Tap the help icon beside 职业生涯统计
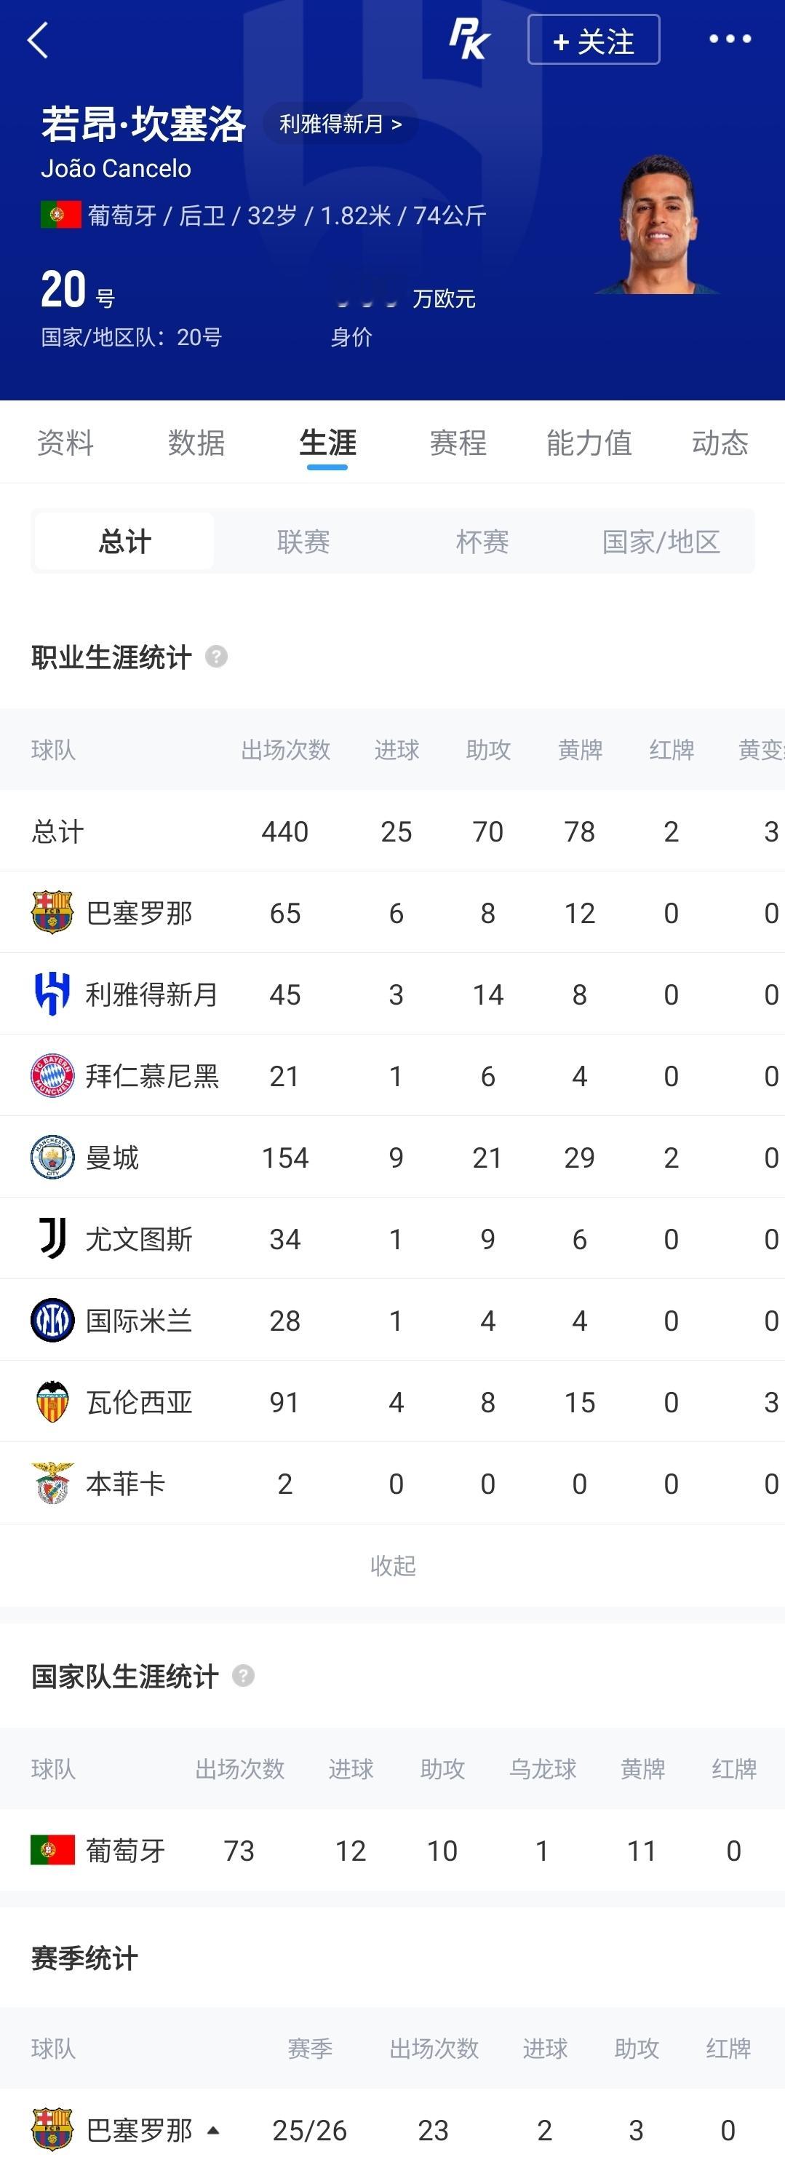 click(216, 657)
